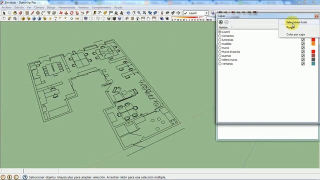Delete layer with the minus button
This screenshot has width=320, height=180.
coord(226,22)
